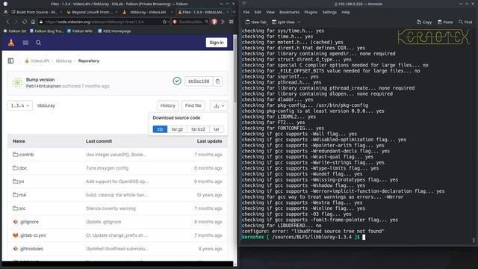This screenshot has height=269, width=478.
Task: Go forward in Falkon browser
Action: coord(16,22)
